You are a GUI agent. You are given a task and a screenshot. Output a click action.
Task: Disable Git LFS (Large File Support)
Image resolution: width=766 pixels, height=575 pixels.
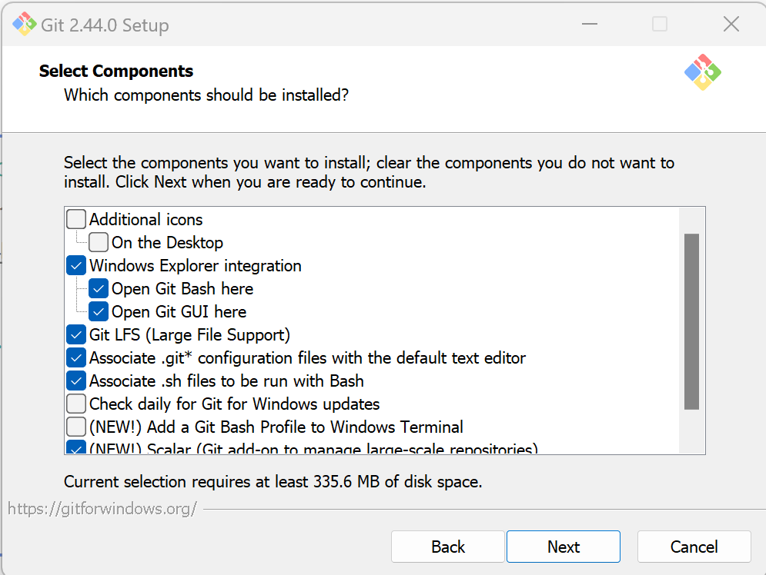click(x=76, y=335)
